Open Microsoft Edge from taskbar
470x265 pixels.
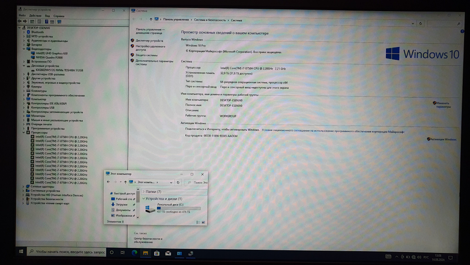point(134,253)
